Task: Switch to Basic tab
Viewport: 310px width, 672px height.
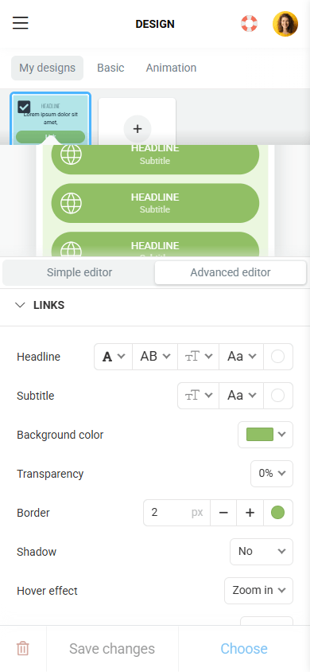Action: [x=110, y=68]
